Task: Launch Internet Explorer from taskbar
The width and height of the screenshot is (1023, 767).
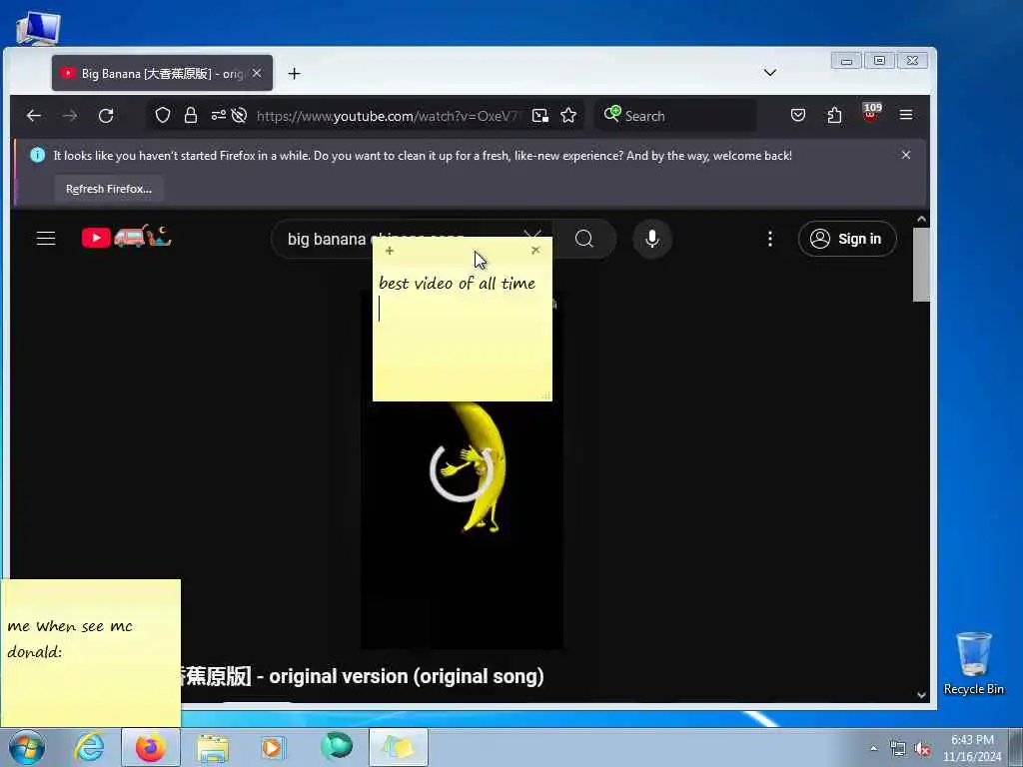Action: 89,747
